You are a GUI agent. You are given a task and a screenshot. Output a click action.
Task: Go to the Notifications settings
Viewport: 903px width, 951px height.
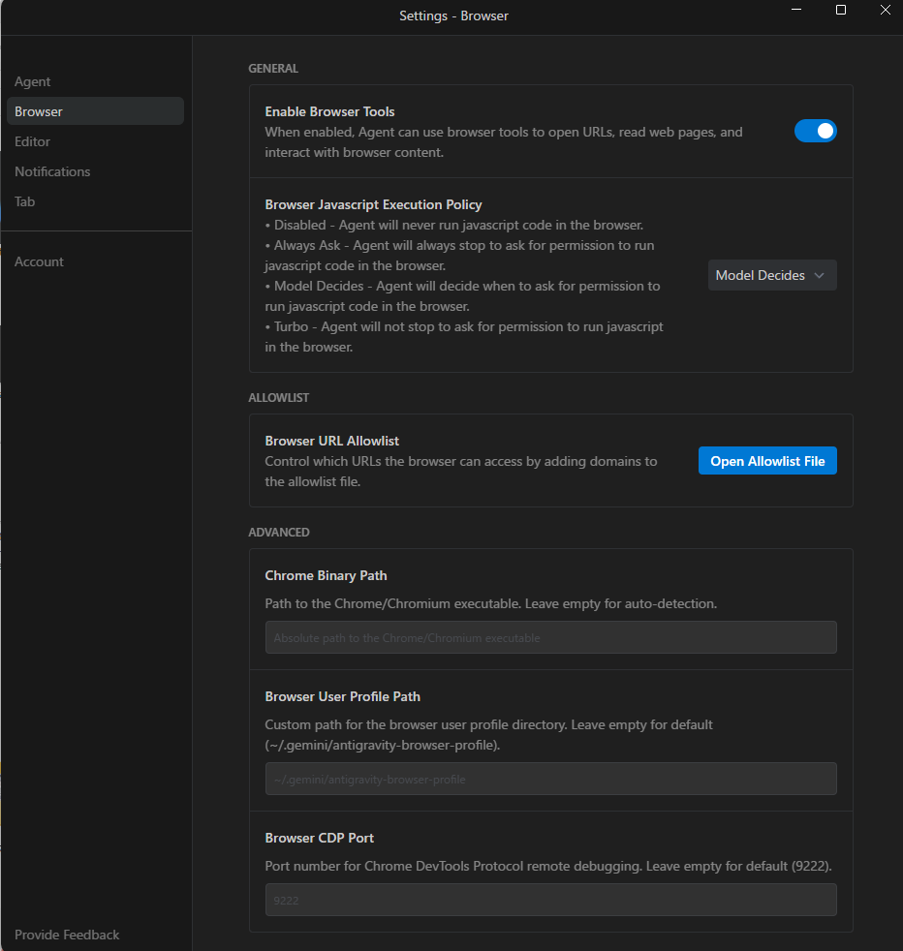coord(52,171)
